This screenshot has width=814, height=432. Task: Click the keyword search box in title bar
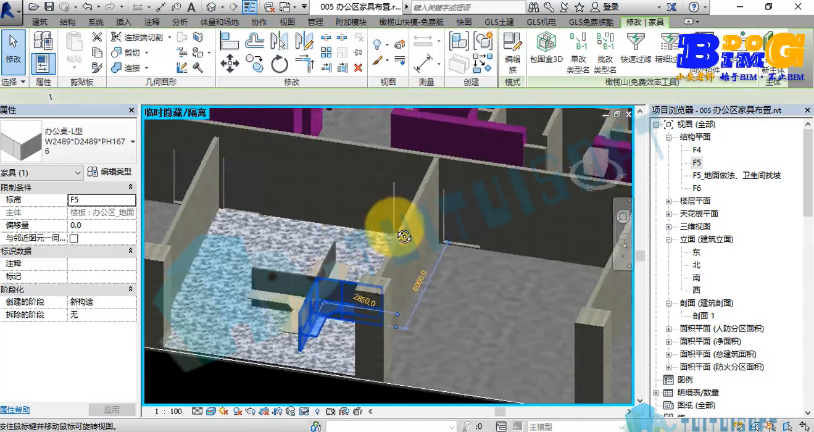(x=467, y=7)
